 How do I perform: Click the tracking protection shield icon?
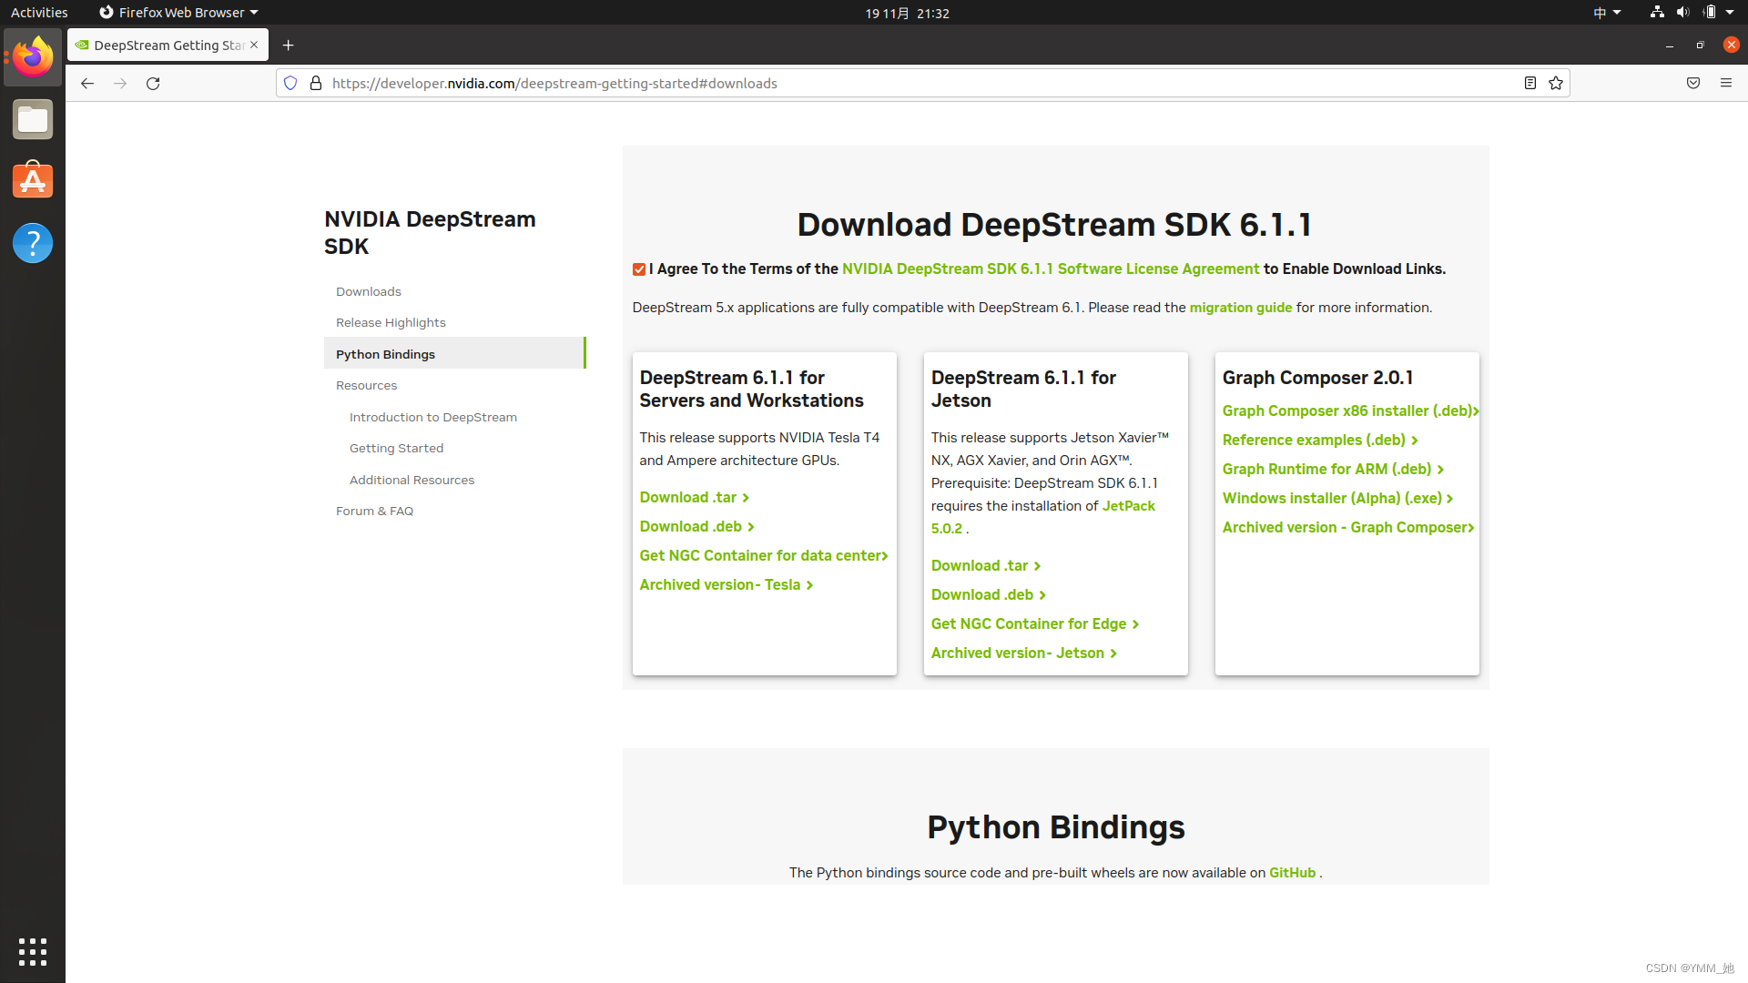coord(290,83)
